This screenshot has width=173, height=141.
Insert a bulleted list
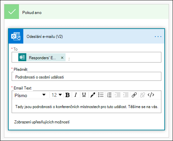pos(101,95)
